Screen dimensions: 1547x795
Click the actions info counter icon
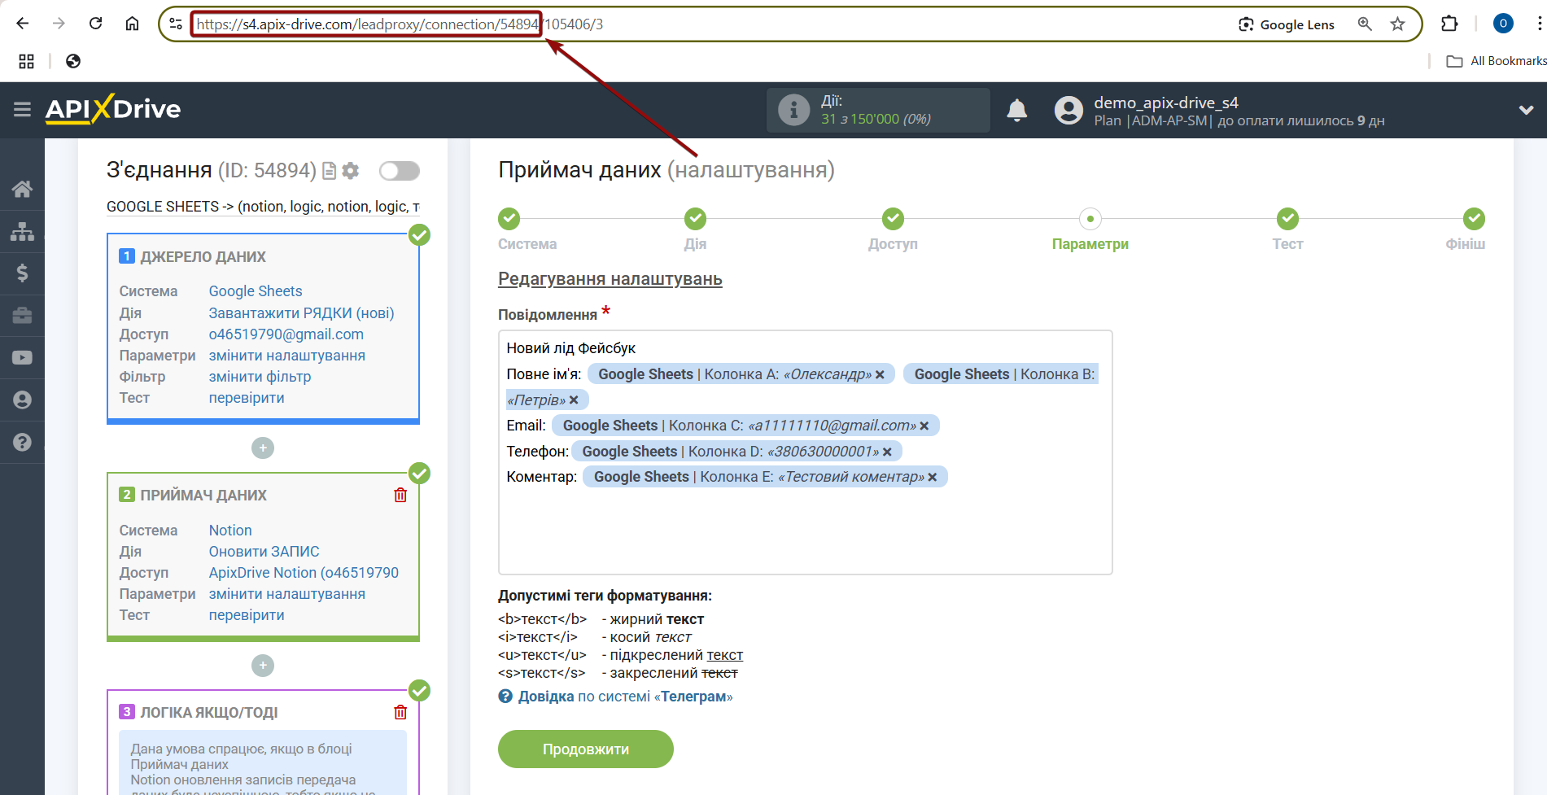pos(793,110)
